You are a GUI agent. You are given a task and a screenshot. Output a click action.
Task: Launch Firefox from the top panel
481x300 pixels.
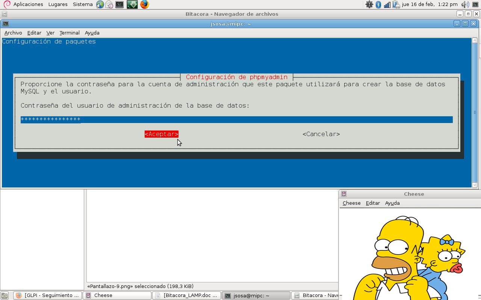click(x=144, y=4)
